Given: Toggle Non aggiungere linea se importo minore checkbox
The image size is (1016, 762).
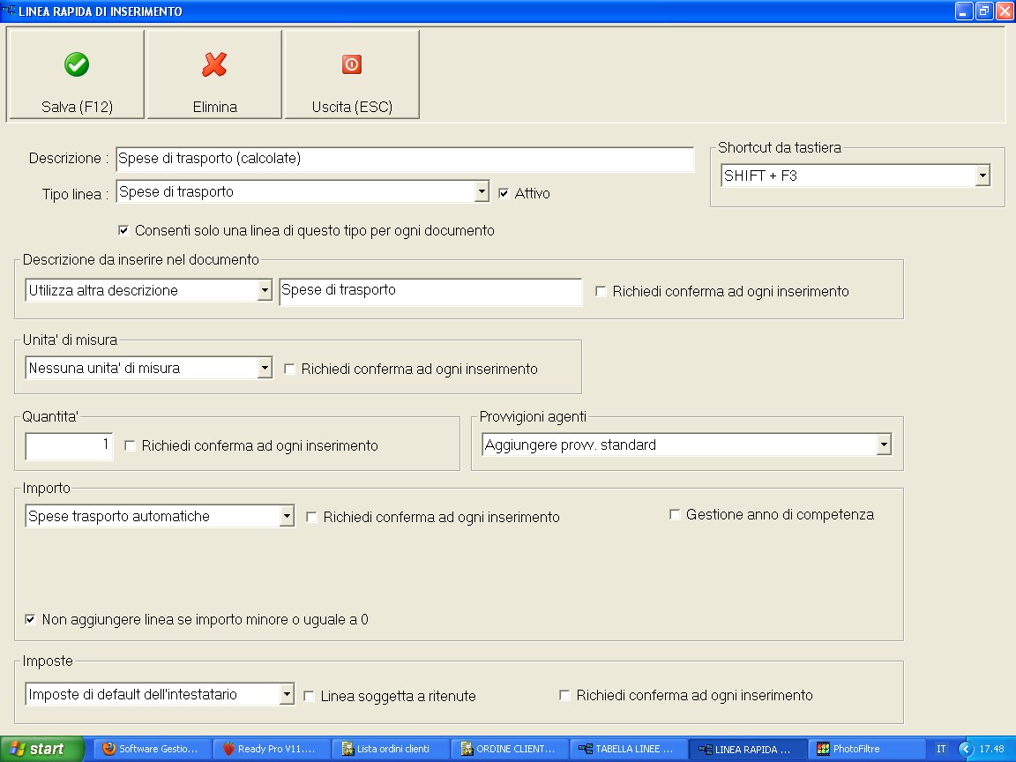Looking at the screenshot, I should coord(31,619).
